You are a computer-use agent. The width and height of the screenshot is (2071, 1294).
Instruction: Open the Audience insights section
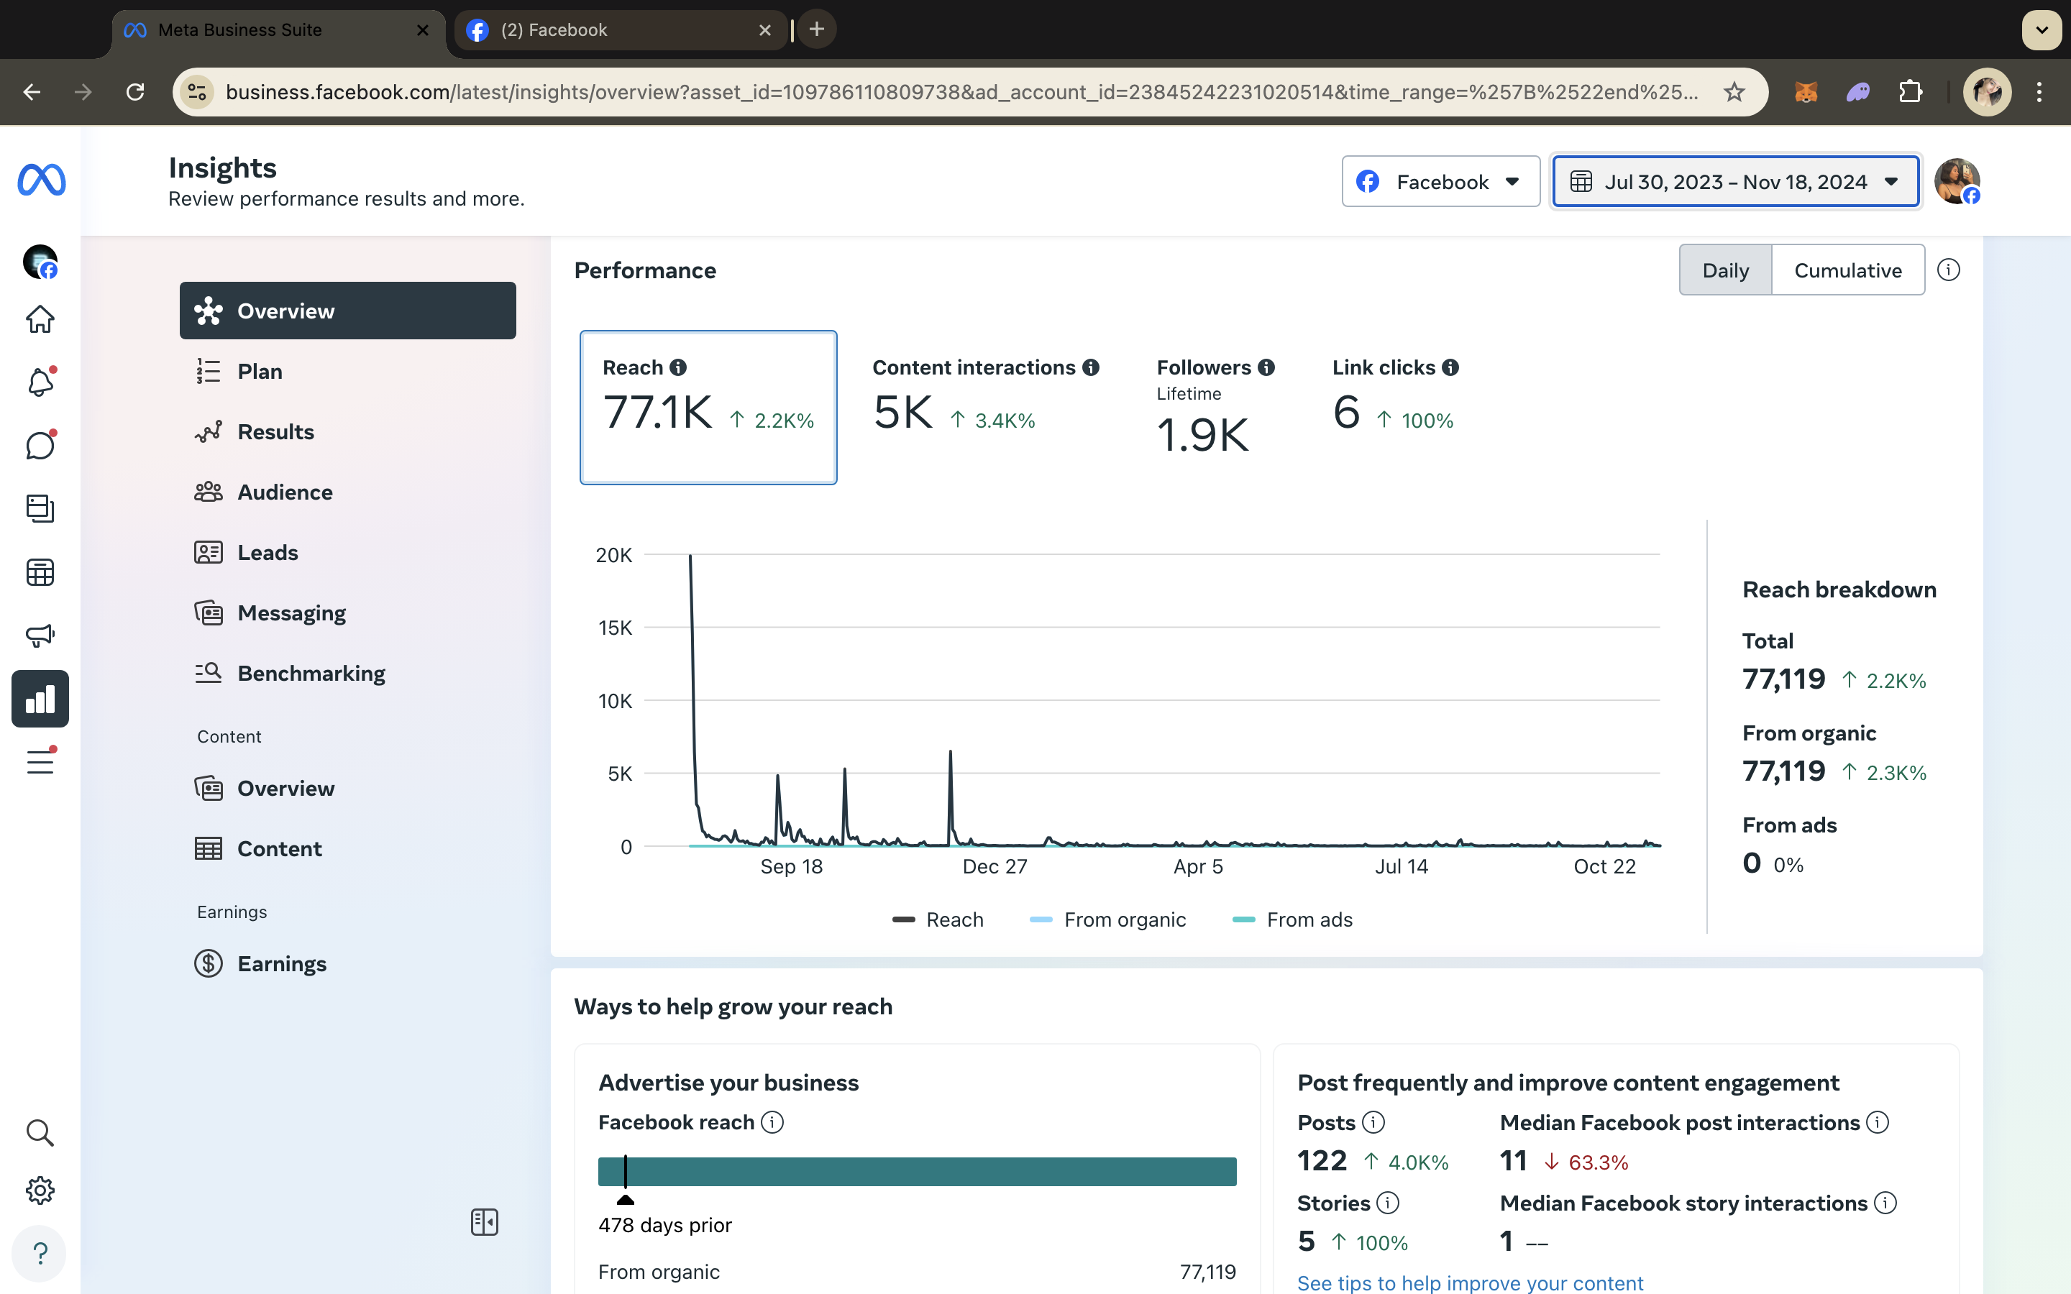tap(284, 492)
